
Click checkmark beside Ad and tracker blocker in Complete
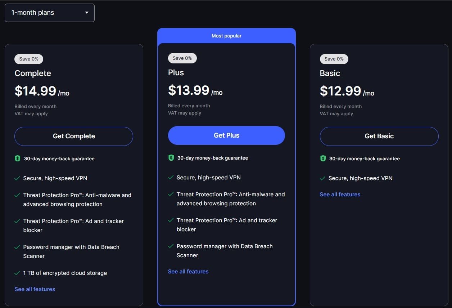[x=17, y=221]
